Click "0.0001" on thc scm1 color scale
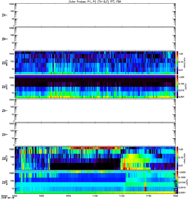This screenshot has height=203, width=190. pyautogui.click(x=182, y=193)
